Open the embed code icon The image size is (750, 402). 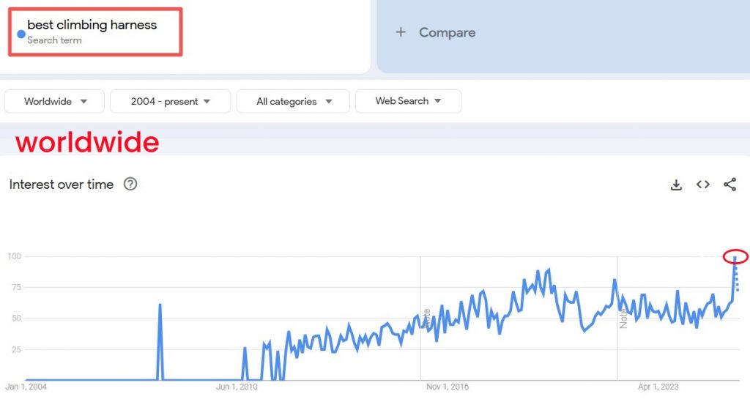point(703,185)
